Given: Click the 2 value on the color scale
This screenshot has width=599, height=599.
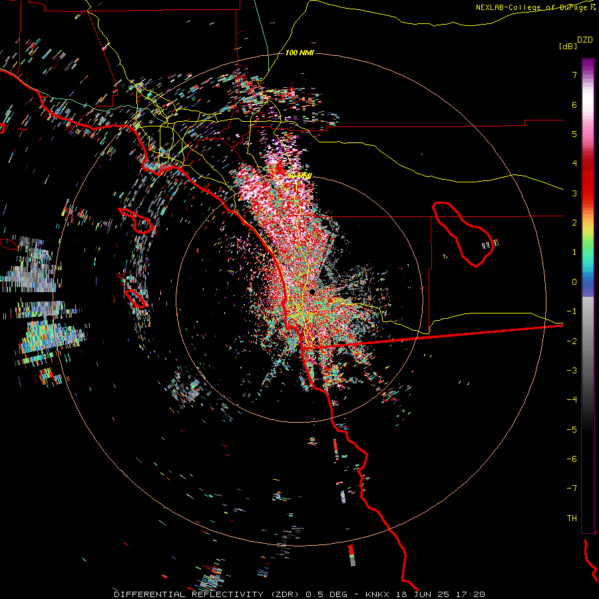Looking at the screenshot, I should click(574, 223).
